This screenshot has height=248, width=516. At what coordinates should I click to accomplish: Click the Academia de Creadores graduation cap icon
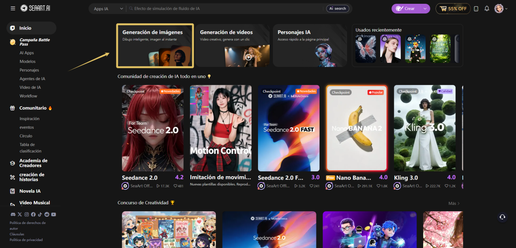click(x=12, y=163)
